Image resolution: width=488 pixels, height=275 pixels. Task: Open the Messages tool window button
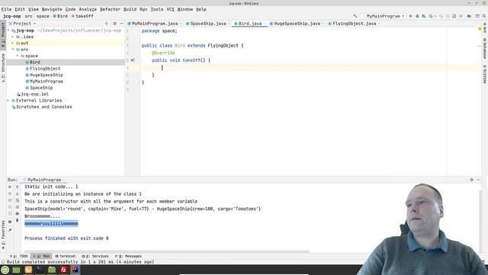tap(128, 256)
